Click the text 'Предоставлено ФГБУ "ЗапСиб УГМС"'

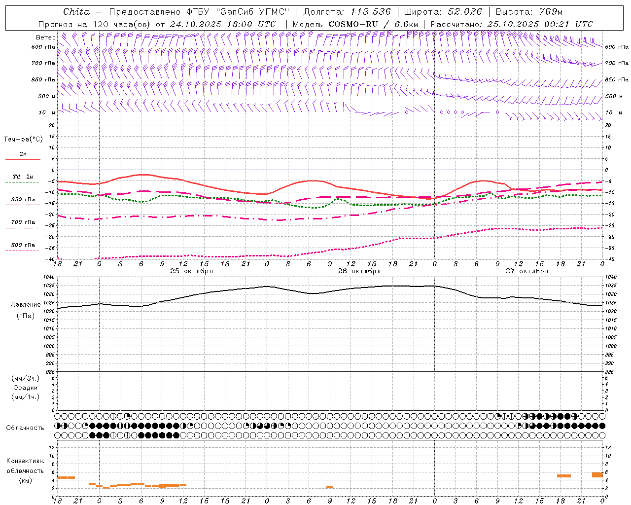199,12
